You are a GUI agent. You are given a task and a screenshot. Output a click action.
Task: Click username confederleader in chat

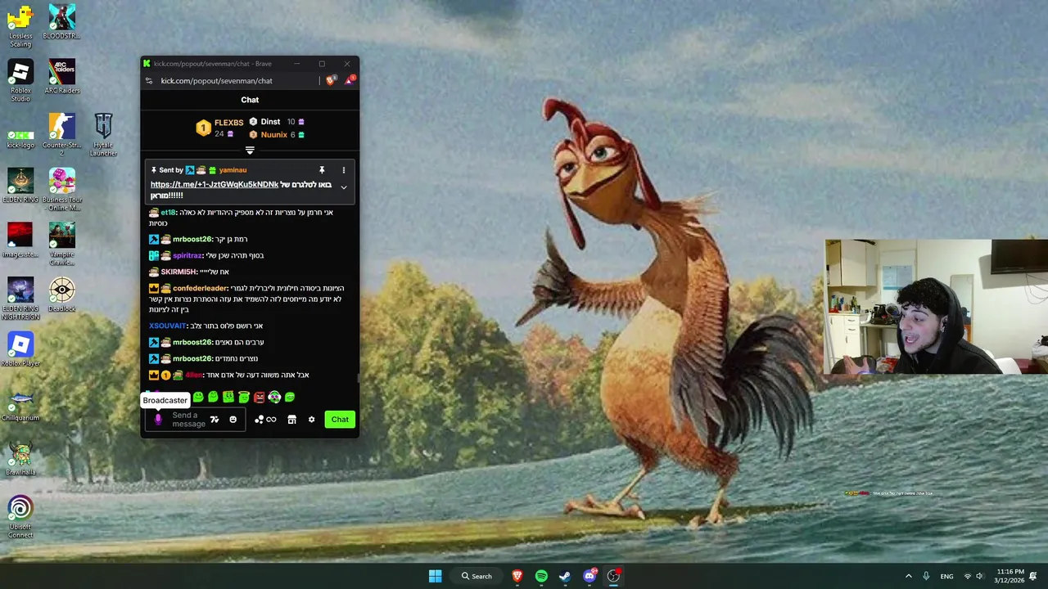[x=200, y=288]
